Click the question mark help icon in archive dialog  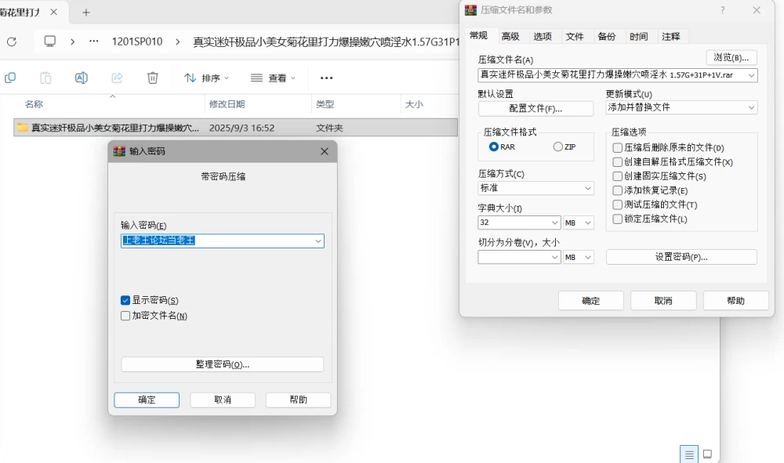tap(722, 10)
